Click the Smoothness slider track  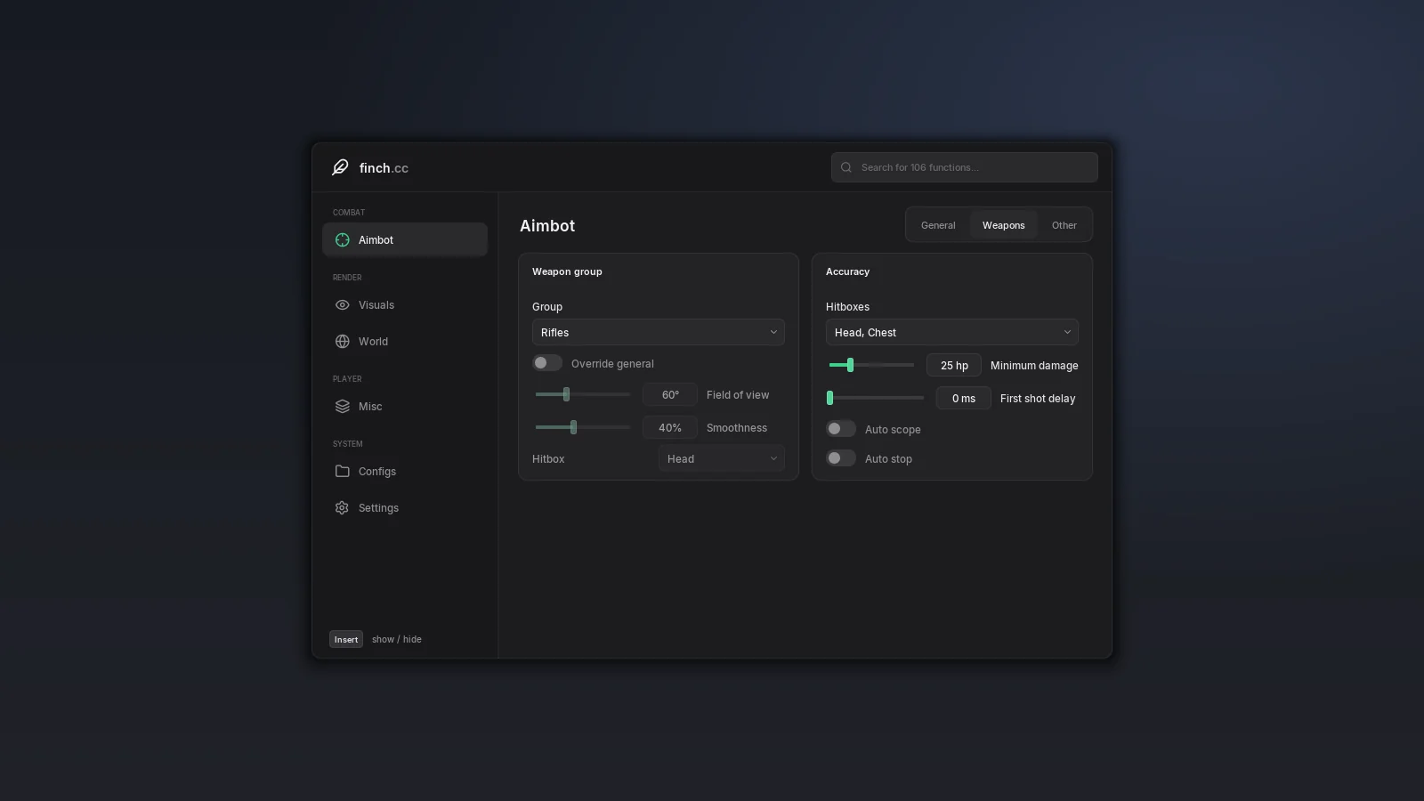[583, 427]
